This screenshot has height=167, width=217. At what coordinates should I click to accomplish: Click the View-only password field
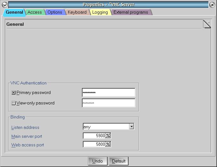109,103
